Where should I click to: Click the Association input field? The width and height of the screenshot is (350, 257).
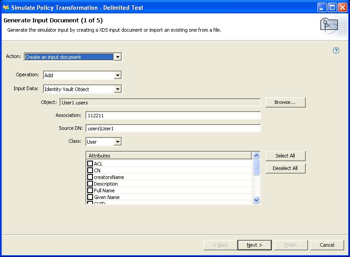[173, 116]
